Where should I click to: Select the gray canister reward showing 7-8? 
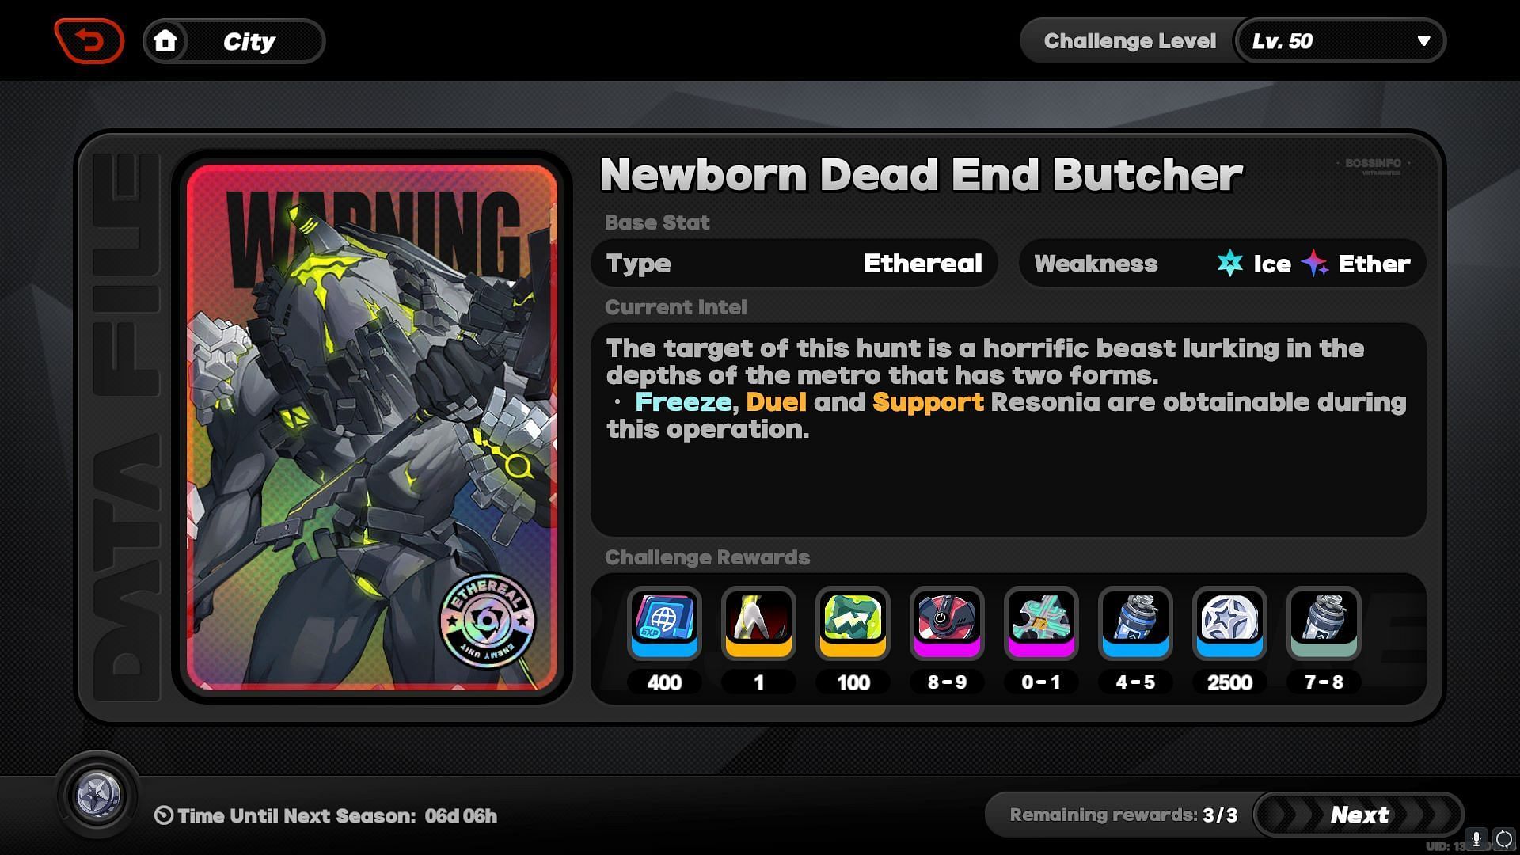coord(1324,624)
